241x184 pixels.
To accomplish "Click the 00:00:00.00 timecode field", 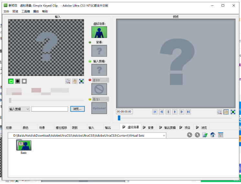I will 124,111.
